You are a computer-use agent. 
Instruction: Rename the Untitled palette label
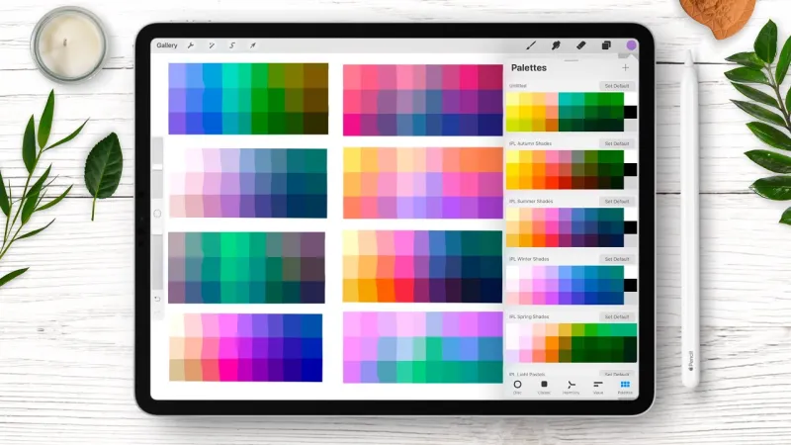tap(518, 86)
